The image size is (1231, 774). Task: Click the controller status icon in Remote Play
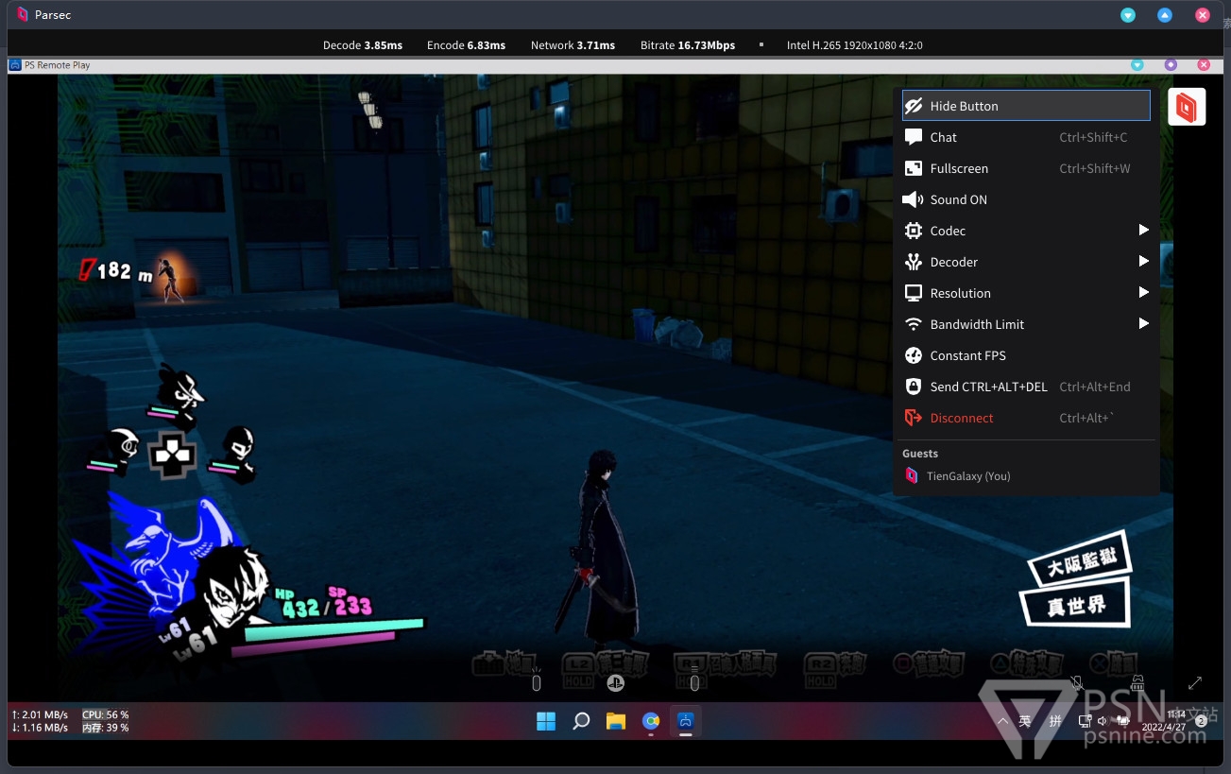tap(1137, 682)
